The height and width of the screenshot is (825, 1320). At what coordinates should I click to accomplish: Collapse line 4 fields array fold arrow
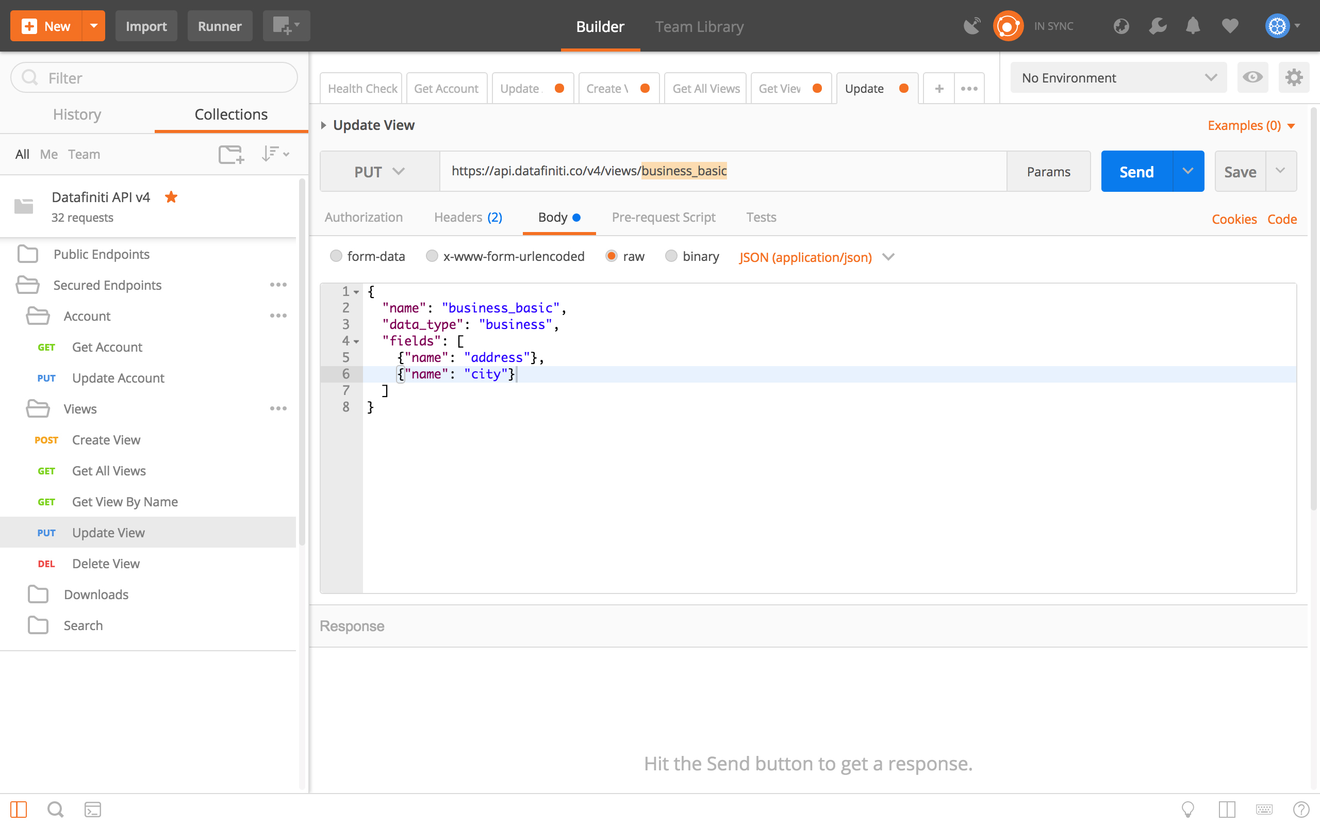(x=356, y=341)
